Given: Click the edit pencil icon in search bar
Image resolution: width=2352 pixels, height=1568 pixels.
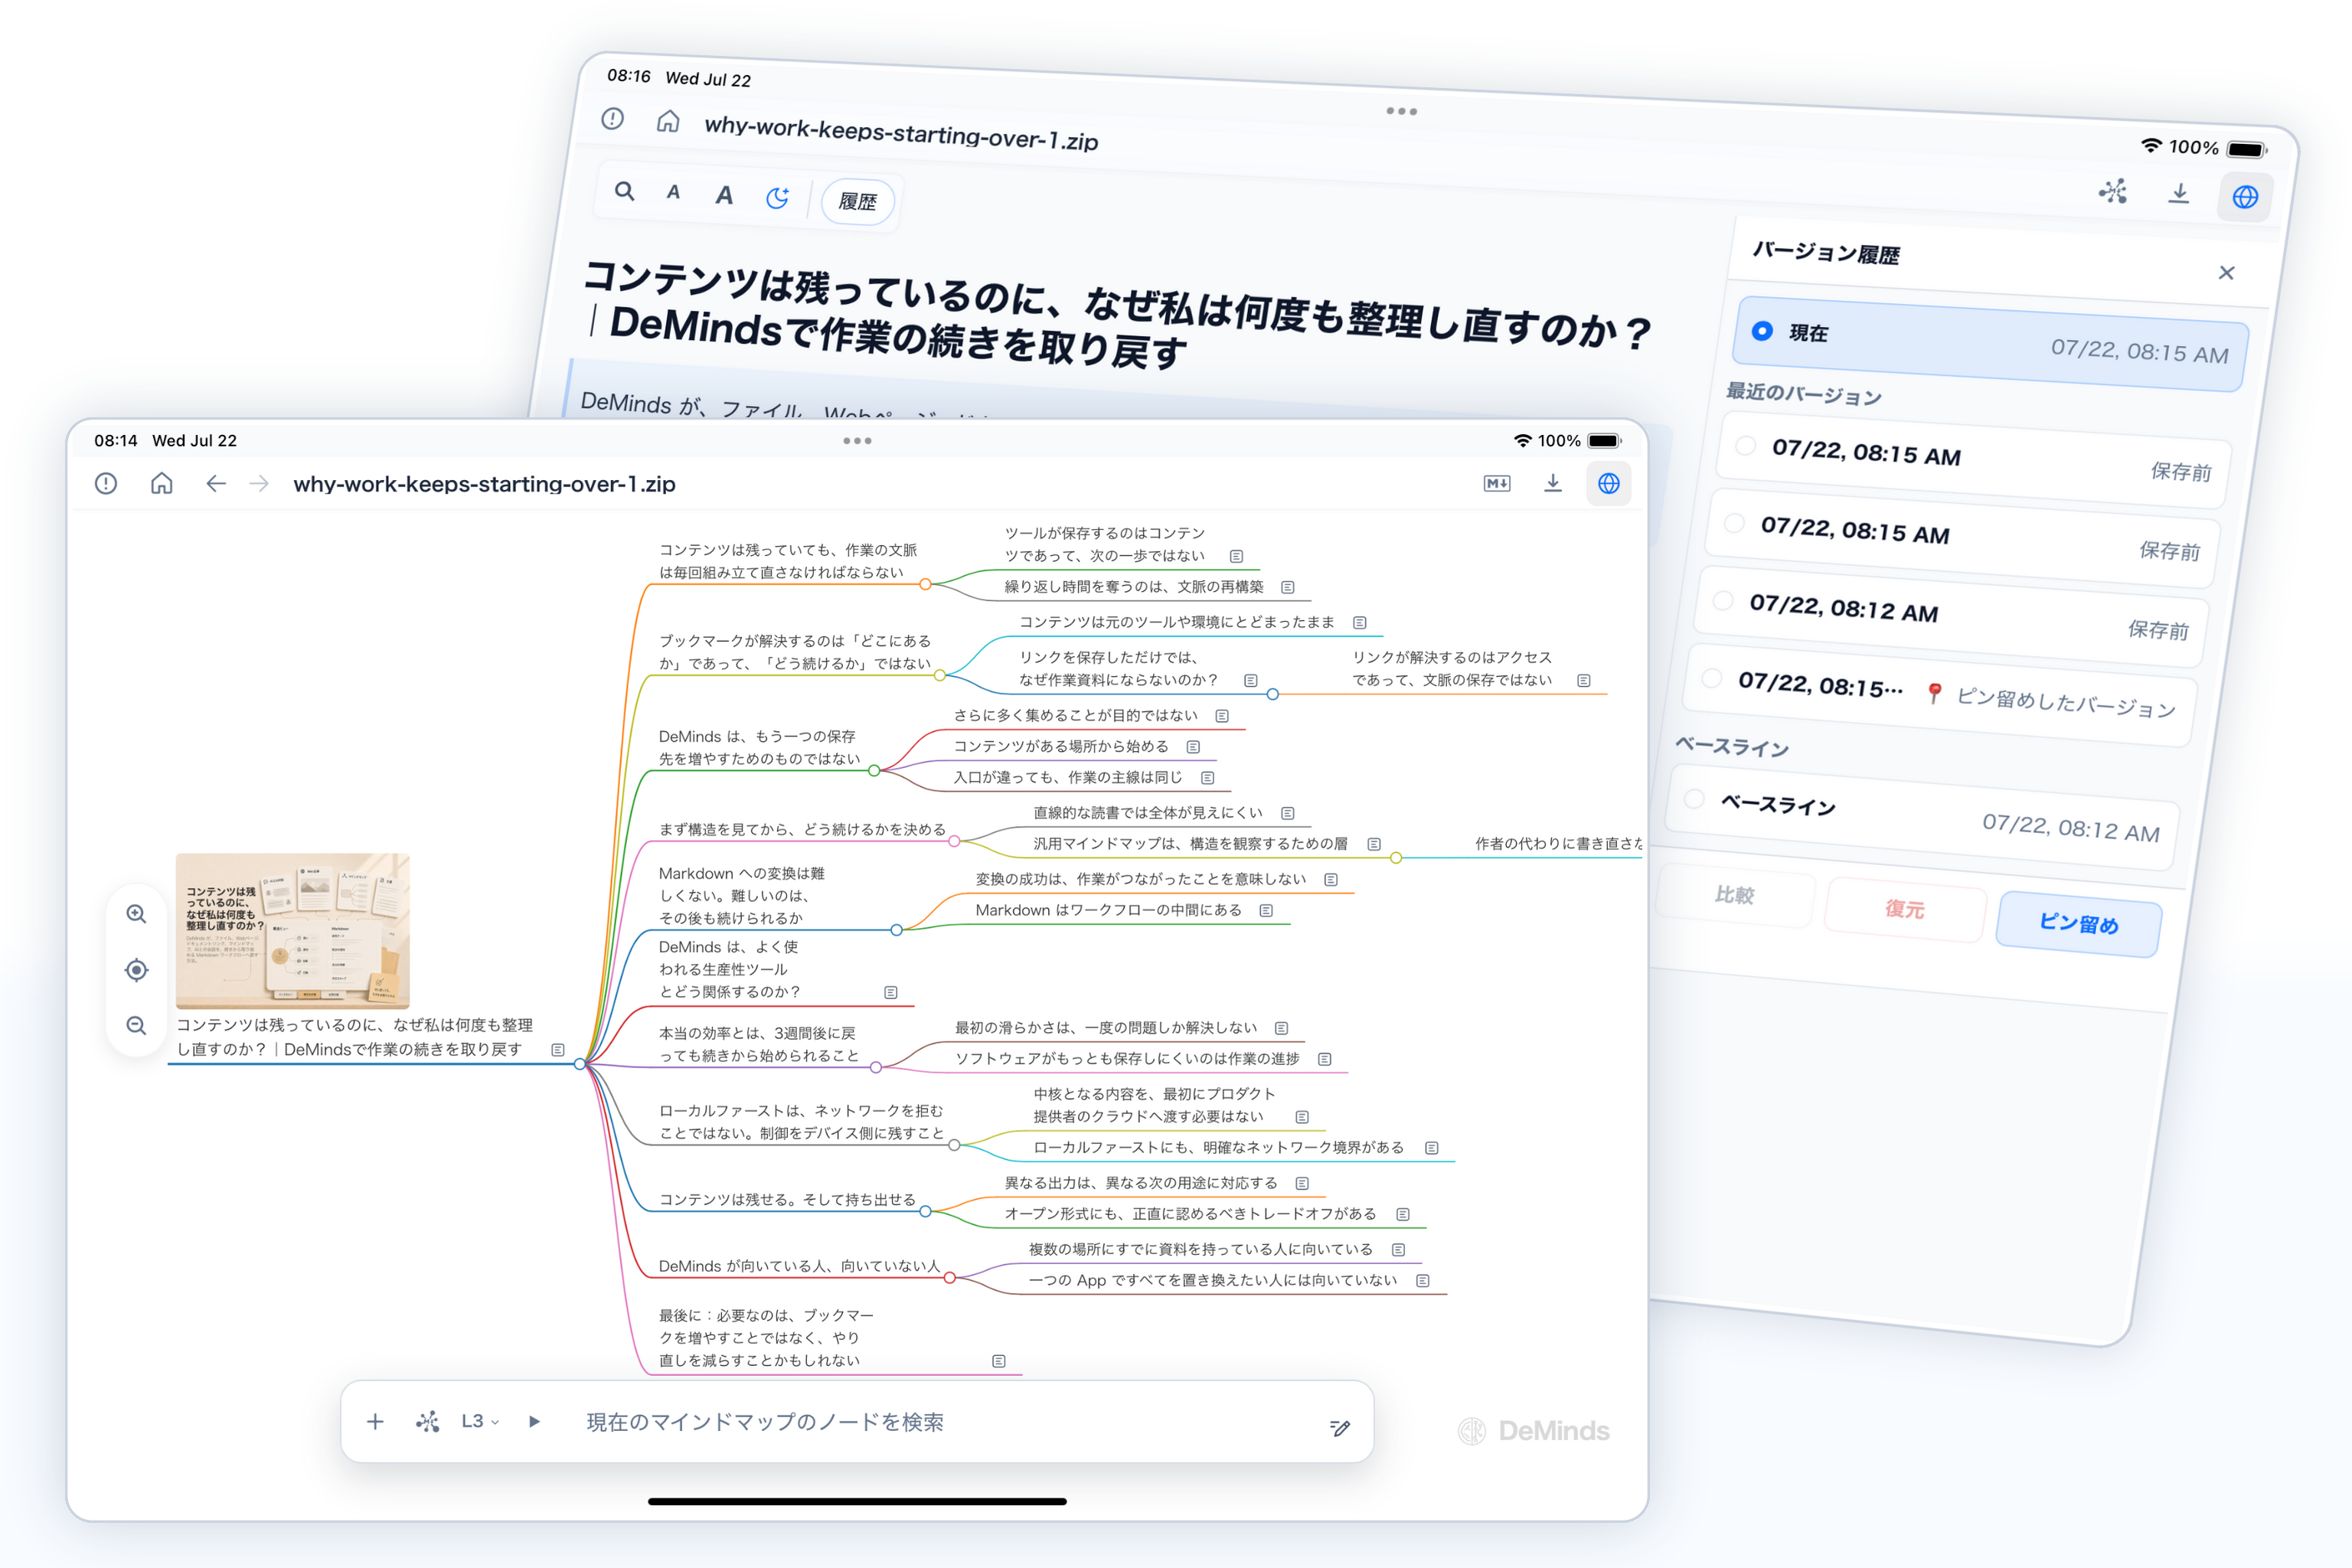Looking at the screenshot, I should (x=1340, y=1427).
